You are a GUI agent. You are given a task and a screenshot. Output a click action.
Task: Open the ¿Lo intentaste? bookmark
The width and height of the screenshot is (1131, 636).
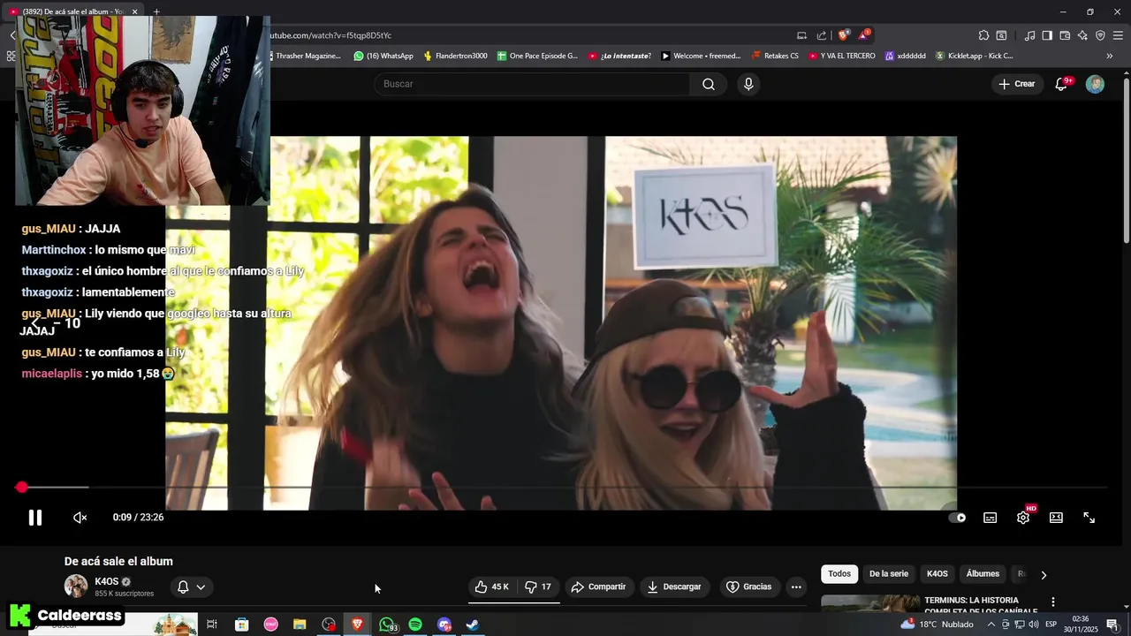[619, 56]
